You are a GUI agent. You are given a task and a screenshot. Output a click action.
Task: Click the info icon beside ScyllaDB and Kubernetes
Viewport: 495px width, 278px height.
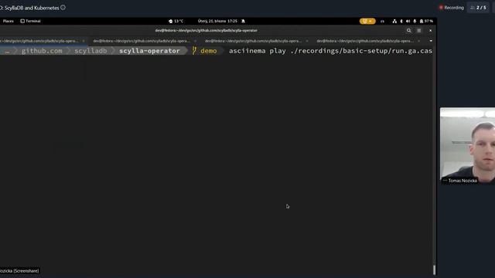(63, 8)
